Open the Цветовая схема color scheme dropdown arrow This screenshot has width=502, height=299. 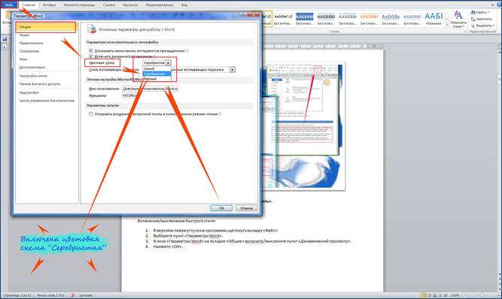[168, 63]
